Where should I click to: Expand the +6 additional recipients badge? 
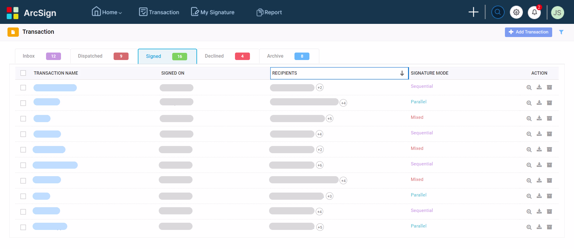click(x=320, y=165)
